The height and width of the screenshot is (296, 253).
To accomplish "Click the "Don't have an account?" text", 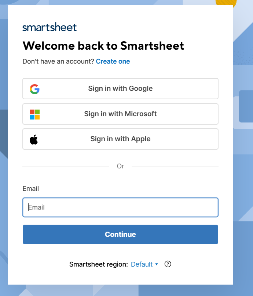I will (x=58, y=61).
